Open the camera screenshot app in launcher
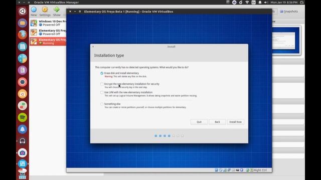 pos(23,153)
